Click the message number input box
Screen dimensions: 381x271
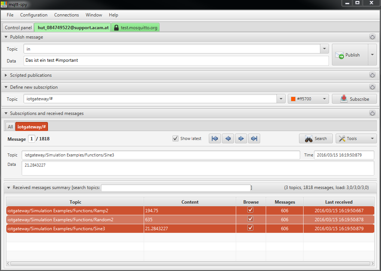[31, 139]
